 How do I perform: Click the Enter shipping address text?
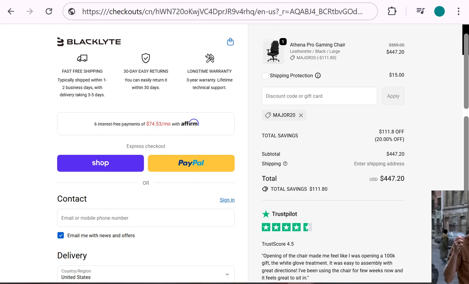tap(379, 164)
